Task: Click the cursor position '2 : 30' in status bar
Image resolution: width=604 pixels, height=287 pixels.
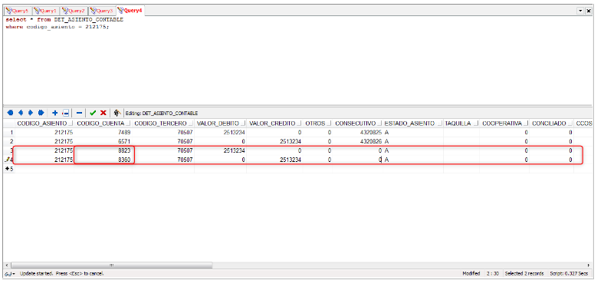Action: click(x=493, y=273)
